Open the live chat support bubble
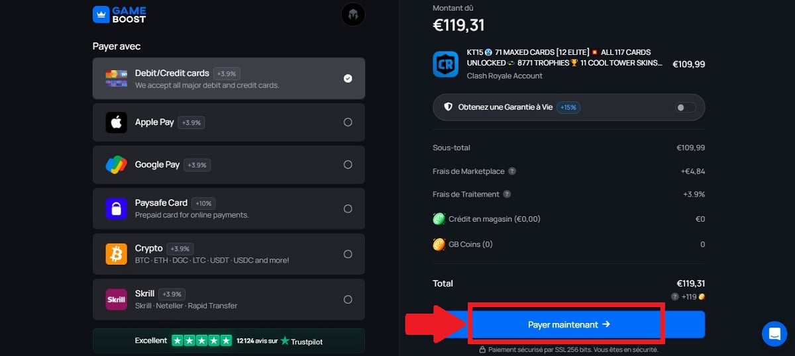The height and width of the screenshot is (356, 795). pos(774,334)
